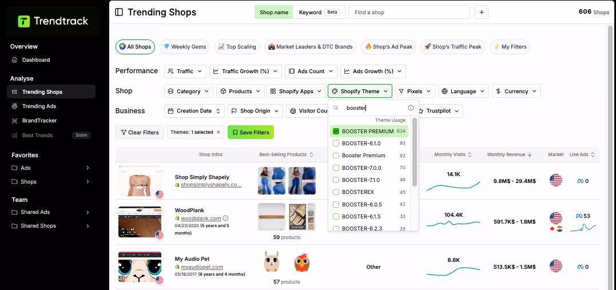This screenshot has width=616, height=290.
Task: Click the Dashboard home icon
Action: [14, 60]
